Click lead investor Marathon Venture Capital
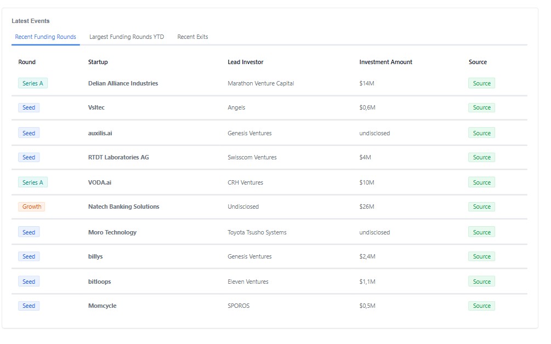Viewport: 551px width, 344px height. [x=261, y=83]
